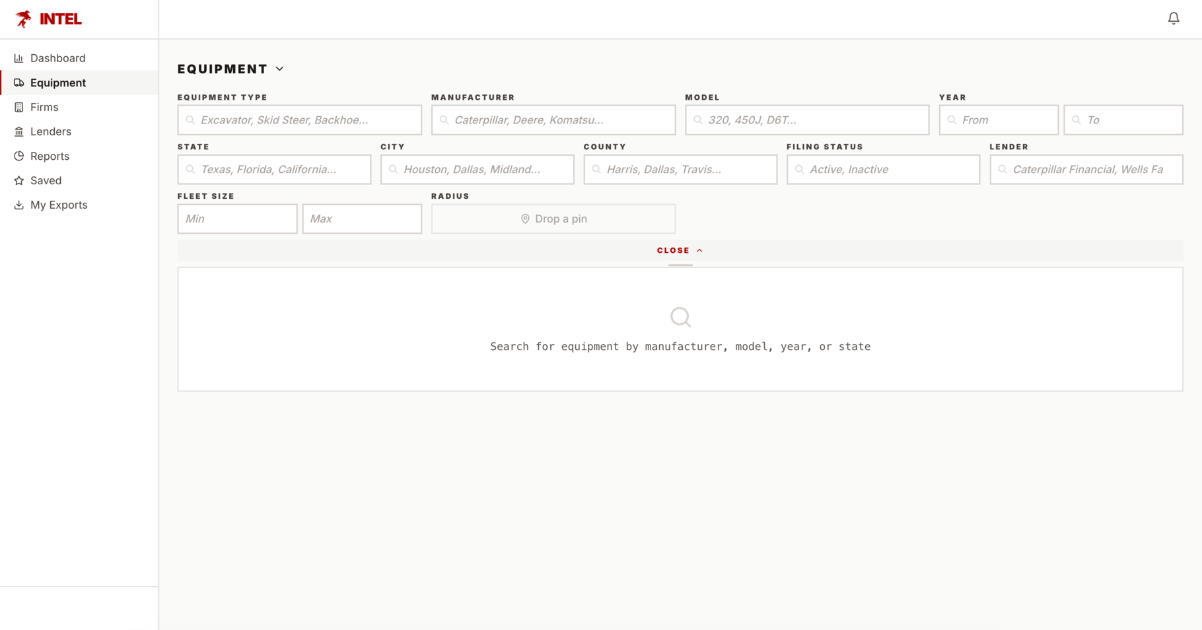Focus the Fleet Size Max input

tap(362, 219)
